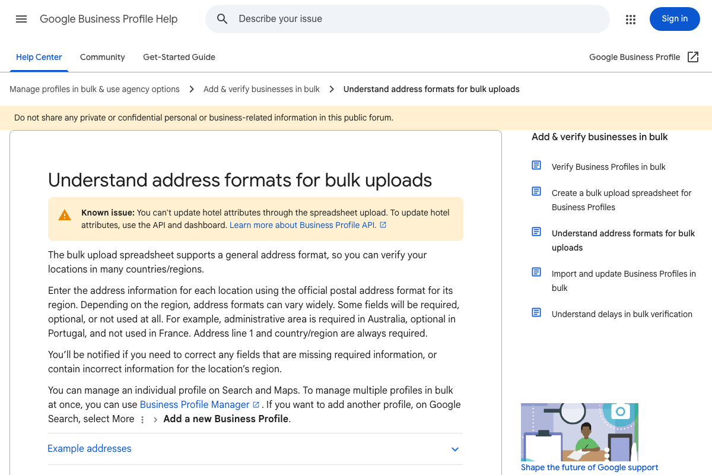Click the Describe your issue search field
Viewport: 712px width, 475px height.
[408, 19]
